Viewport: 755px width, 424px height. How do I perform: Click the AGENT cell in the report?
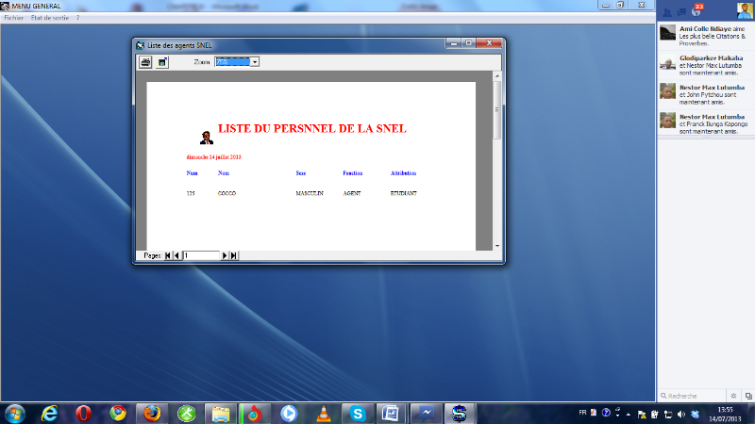pos(352,193)
